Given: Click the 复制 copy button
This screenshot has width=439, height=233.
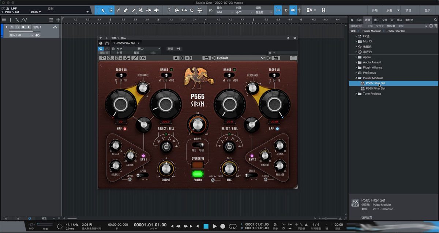Looking at the screenshot, I should click(136, 53).
